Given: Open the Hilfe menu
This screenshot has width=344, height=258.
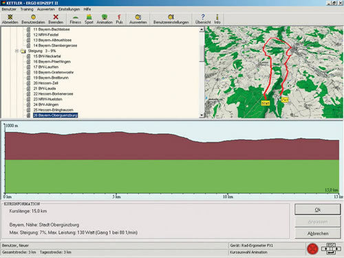Looking at the screenshot, I should click(x=87, y=9).
